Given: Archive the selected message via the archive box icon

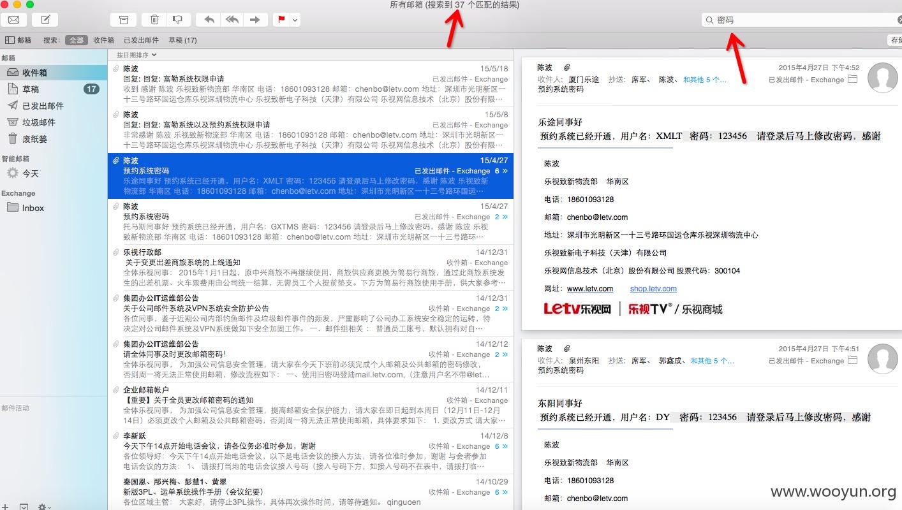Looking at the screenshot, I should (x=123, y=20).
